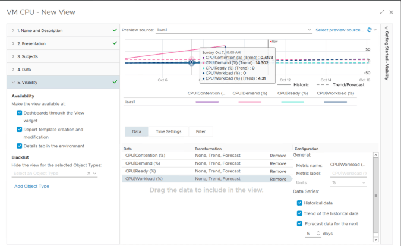Viewport: 401px width, 246px height.
Task: Toggle Details tab in the environment checkbox
Action: point(20,146)
